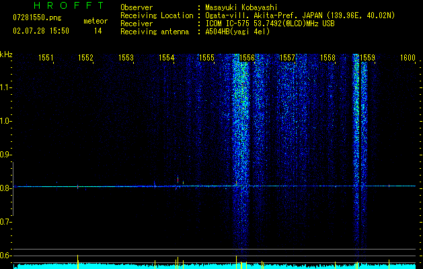Click the 0.6 kHz frequency label
The height and width of the screenshot is (269, 423).
(5, 256)
